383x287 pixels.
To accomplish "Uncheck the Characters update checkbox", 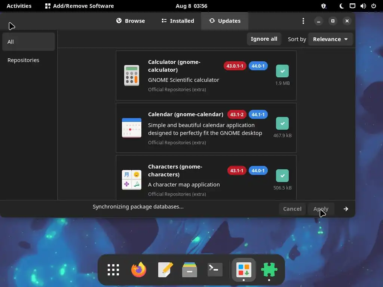I will coord(282,176).
